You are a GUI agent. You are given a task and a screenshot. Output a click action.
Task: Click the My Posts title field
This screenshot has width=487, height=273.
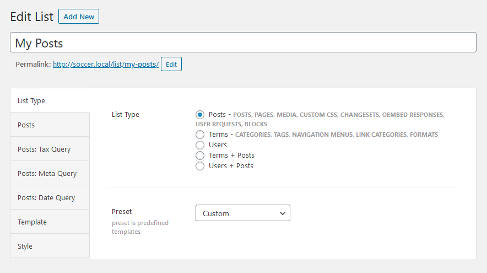click(243, 42)
